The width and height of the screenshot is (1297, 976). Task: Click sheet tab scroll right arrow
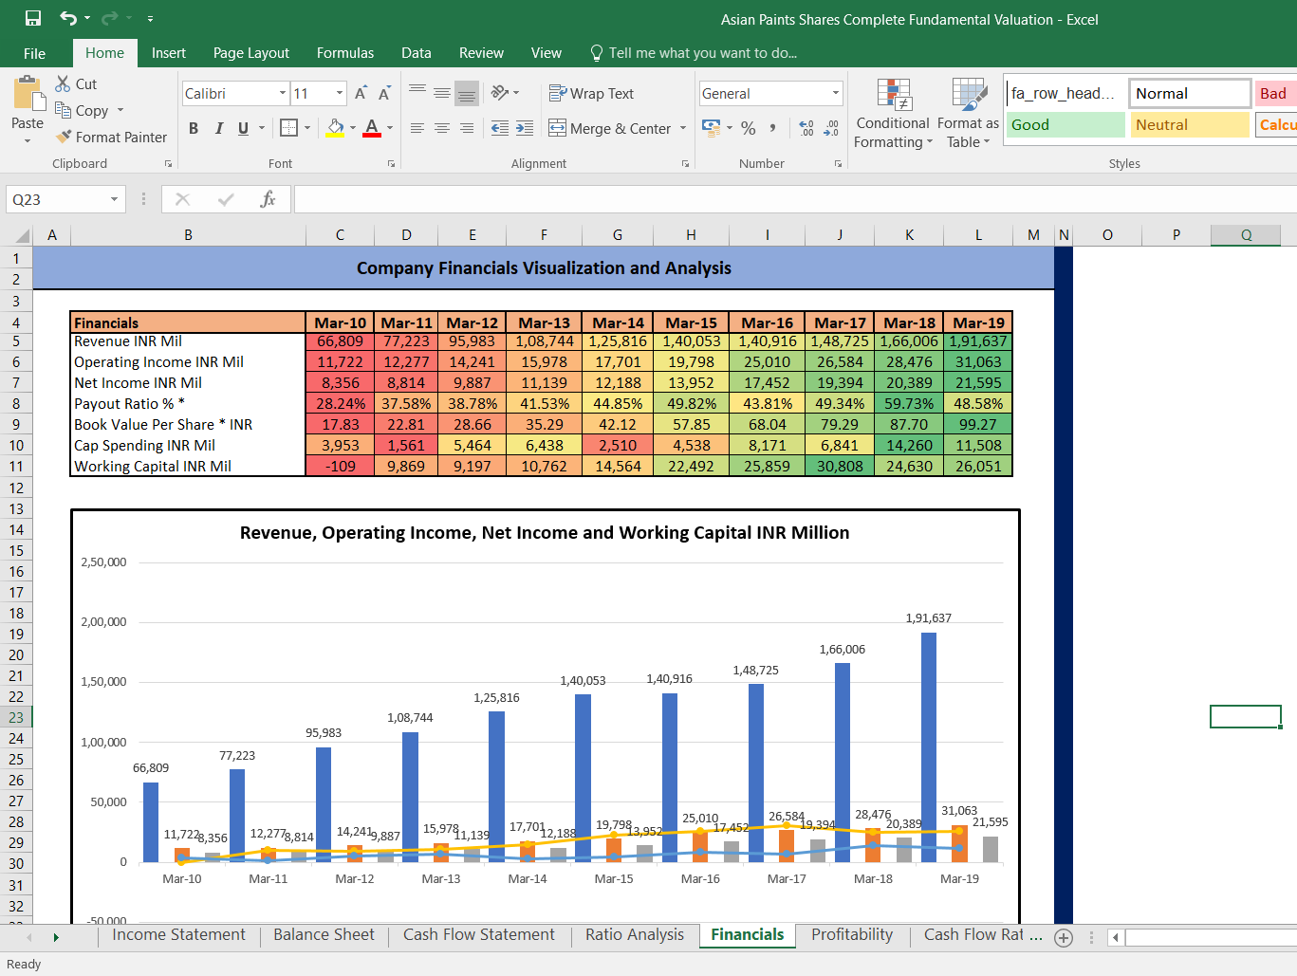[x=56, y=937]
